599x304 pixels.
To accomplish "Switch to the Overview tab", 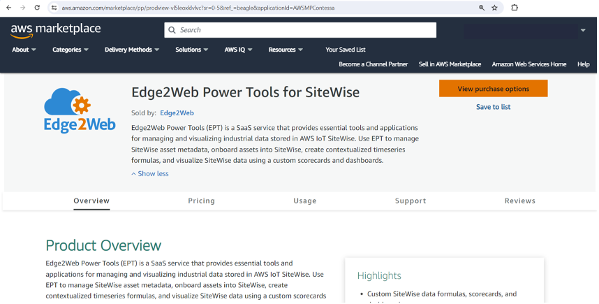I will tap(91, 201).
